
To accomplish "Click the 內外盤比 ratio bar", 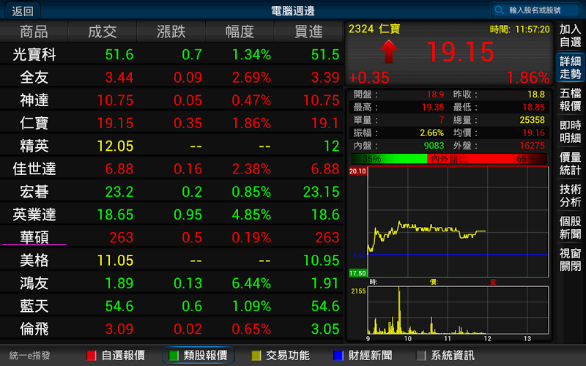I will (449, 159).
